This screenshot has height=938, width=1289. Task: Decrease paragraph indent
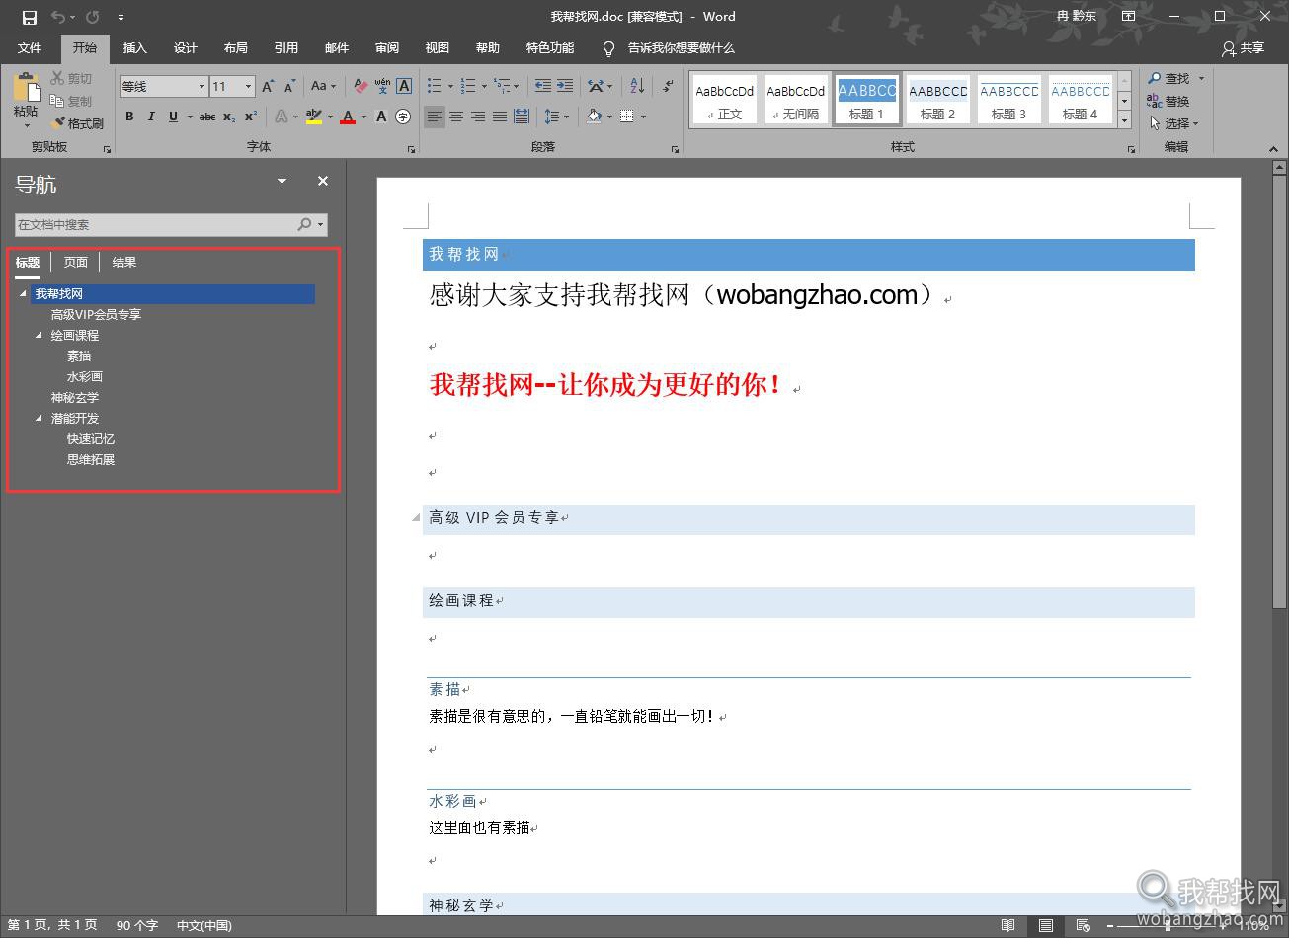tap(543, 86)
